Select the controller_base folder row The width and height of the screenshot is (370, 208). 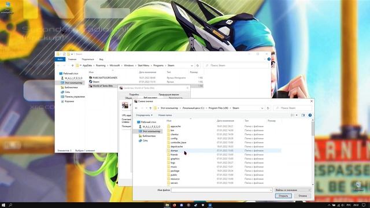(x=224, y=143)
